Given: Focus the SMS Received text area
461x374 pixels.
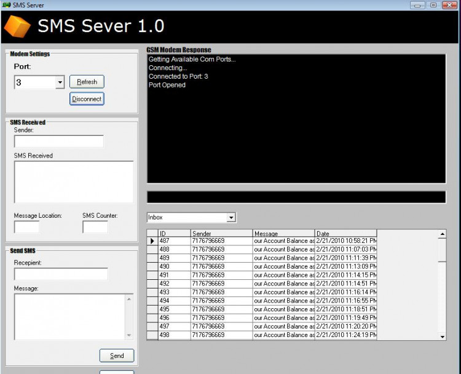Looking at the screenshot, I should pos(73,181).
